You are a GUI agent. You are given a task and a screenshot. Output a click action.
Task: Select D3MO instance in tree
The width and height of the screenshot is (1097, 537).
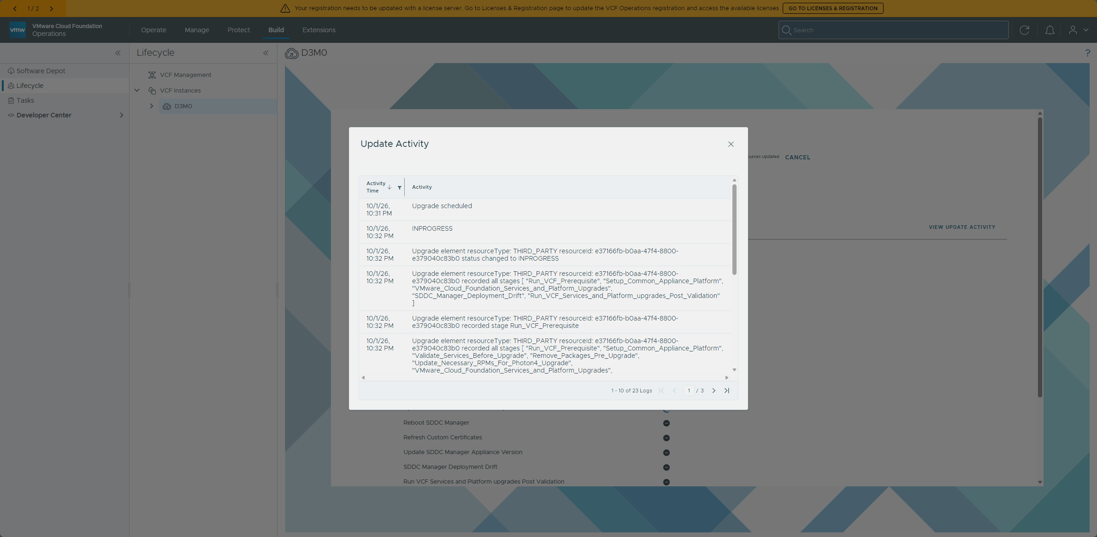[x=183, y=106]
